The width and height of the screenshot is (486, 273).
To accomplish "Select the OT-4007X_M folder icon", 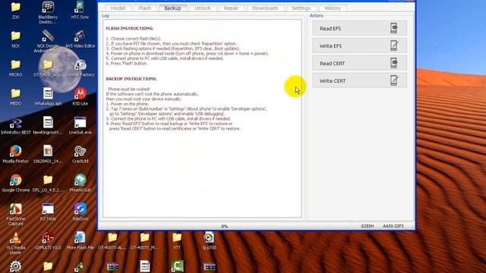I will pyautogui.click(x=144, y=241).
